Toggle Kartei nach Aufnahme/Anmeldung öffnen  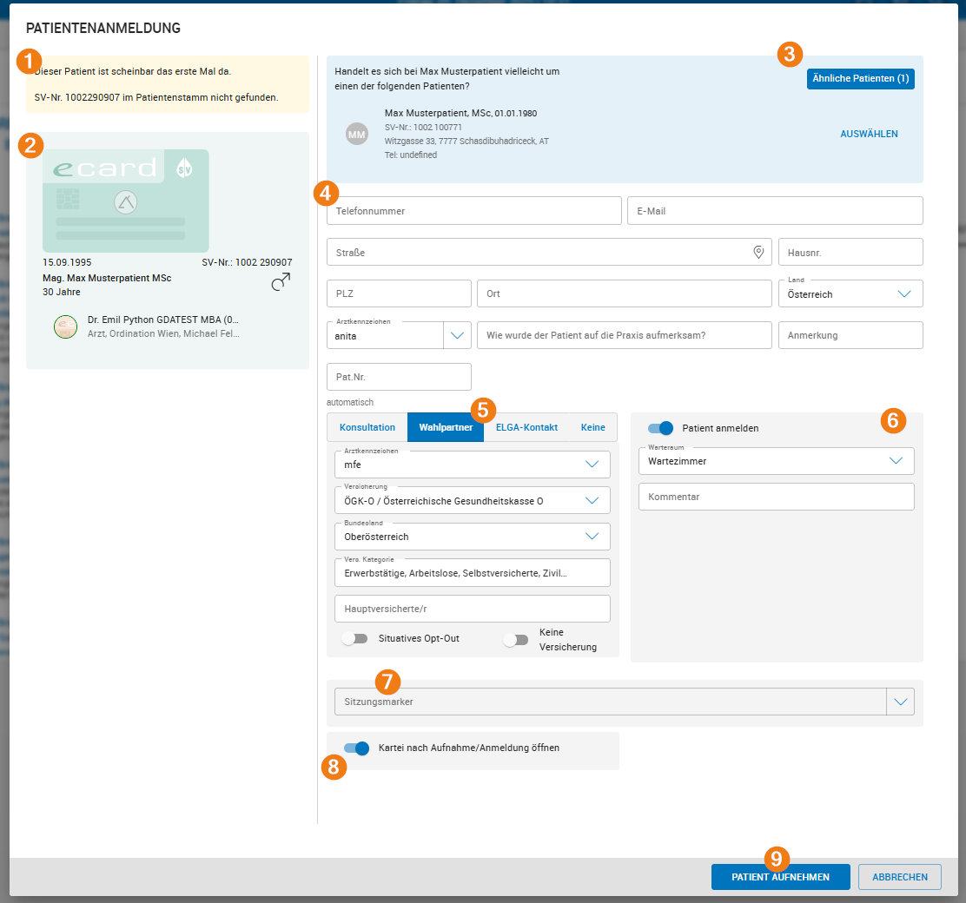click(356, 748)
